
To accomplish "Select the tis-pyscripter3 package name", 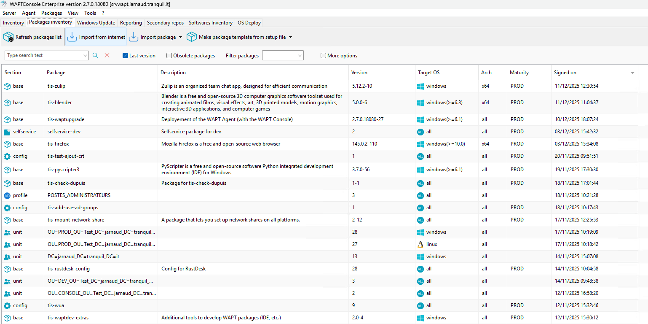I will (x=63, y=170).
